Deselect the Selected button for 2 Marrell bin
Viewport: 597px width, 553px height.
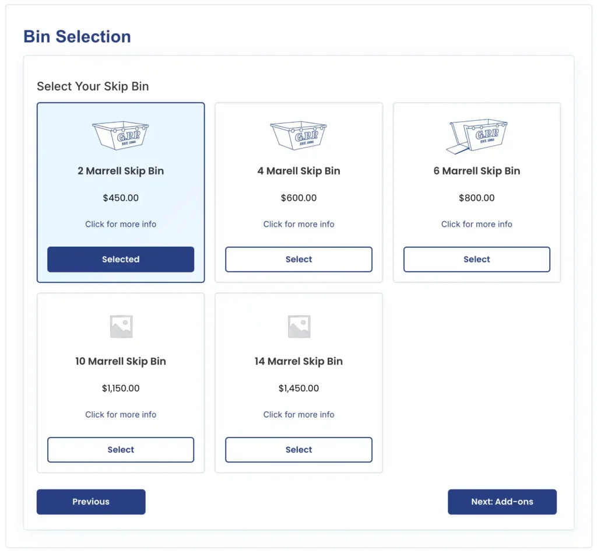coord(121,260)
